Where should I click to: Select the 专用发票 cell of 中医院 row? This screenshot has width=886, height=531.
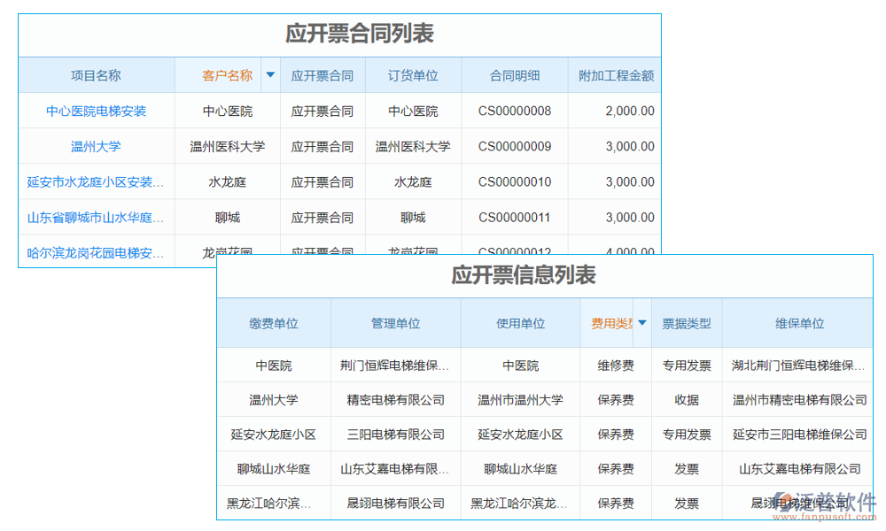(687, 365)
